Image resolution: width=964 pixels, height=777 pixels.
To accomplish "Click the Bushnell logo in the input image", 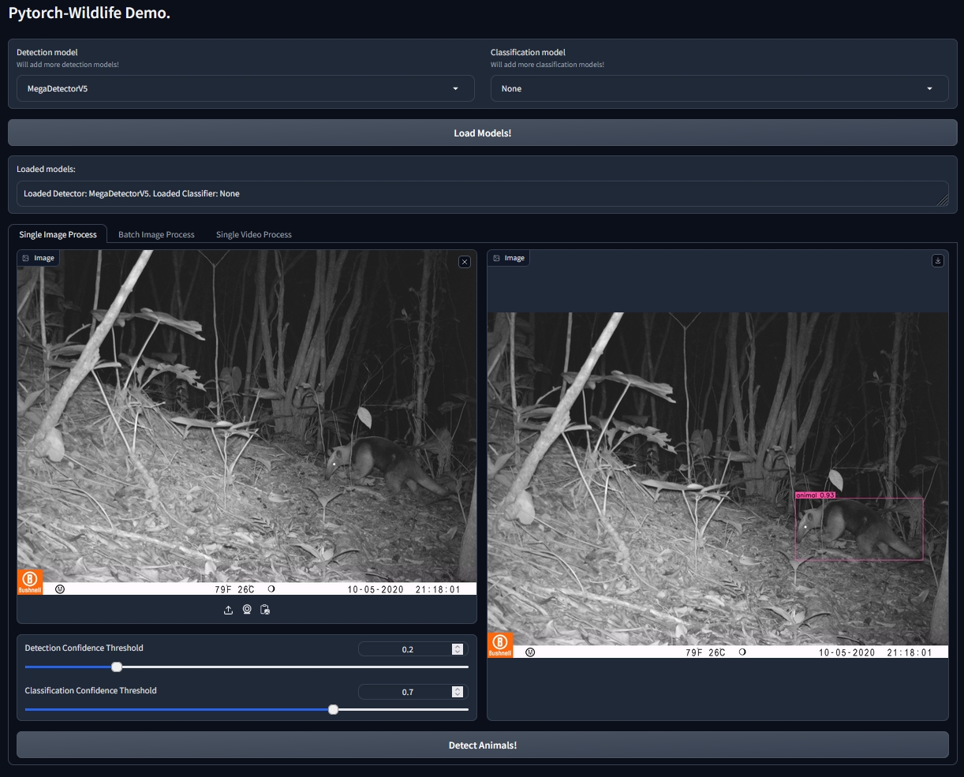I will pos(30,581).
